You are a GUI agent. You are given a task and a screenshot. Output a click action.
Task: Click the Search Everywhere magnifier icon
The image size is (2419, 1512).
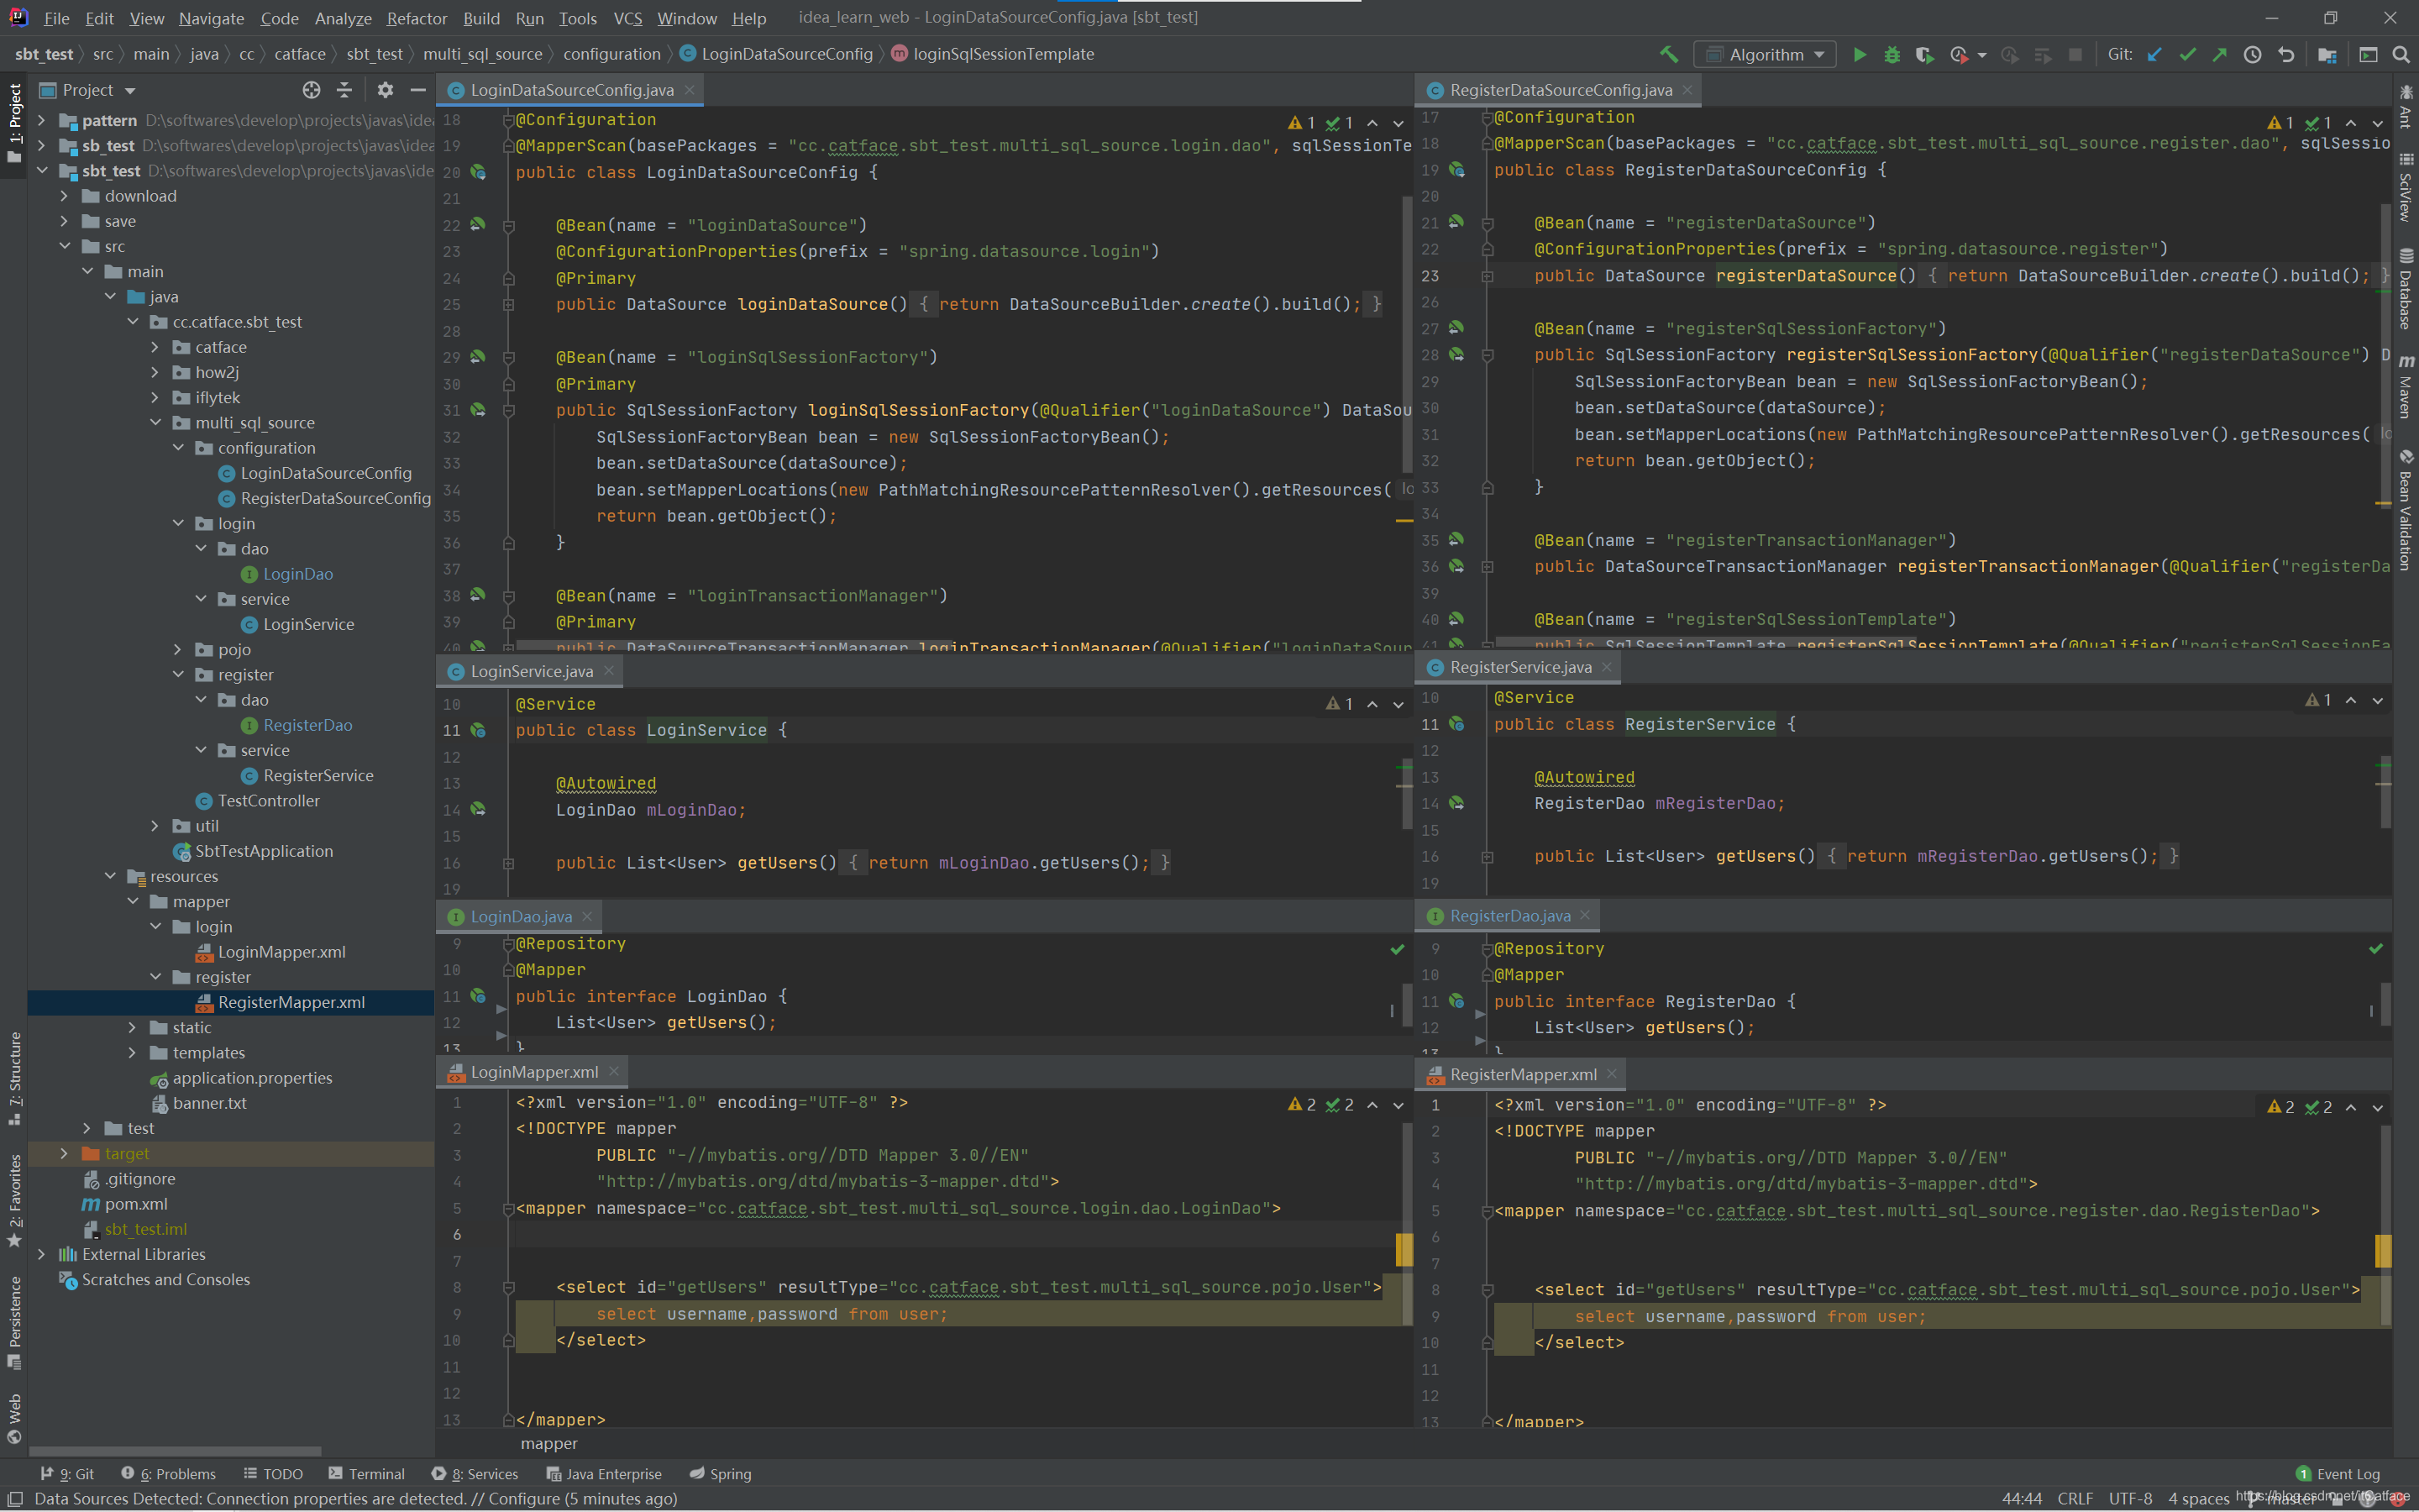click(2400, 54)
